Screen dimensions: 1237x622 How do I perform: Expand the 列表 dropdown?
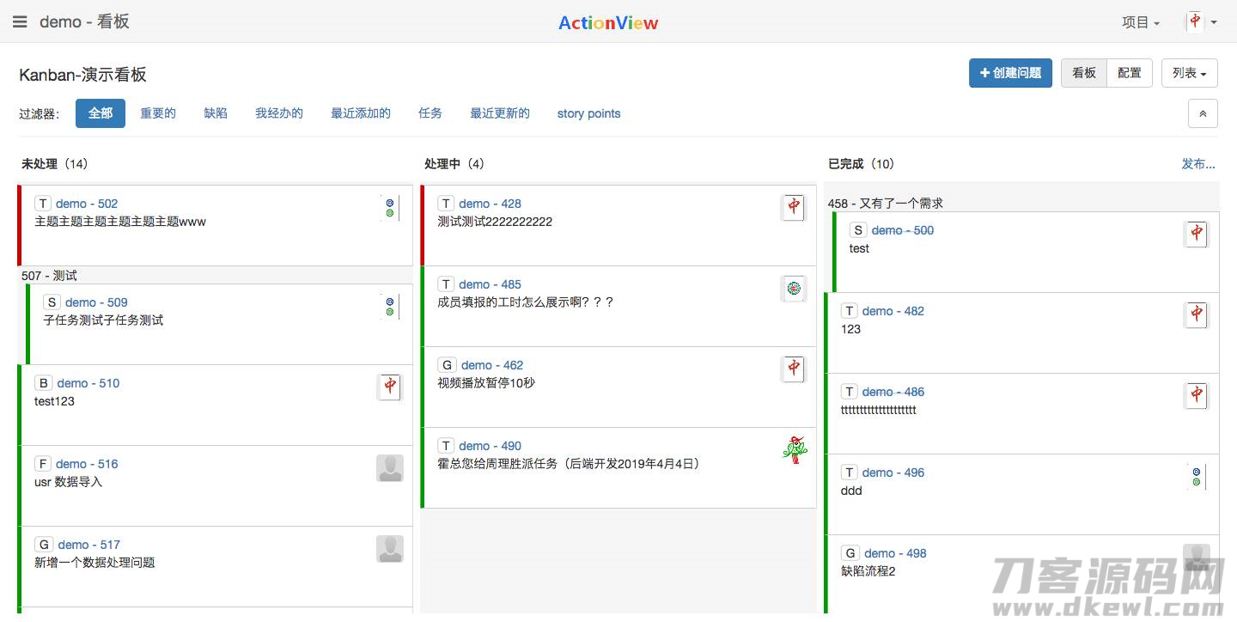[1190, 73]
